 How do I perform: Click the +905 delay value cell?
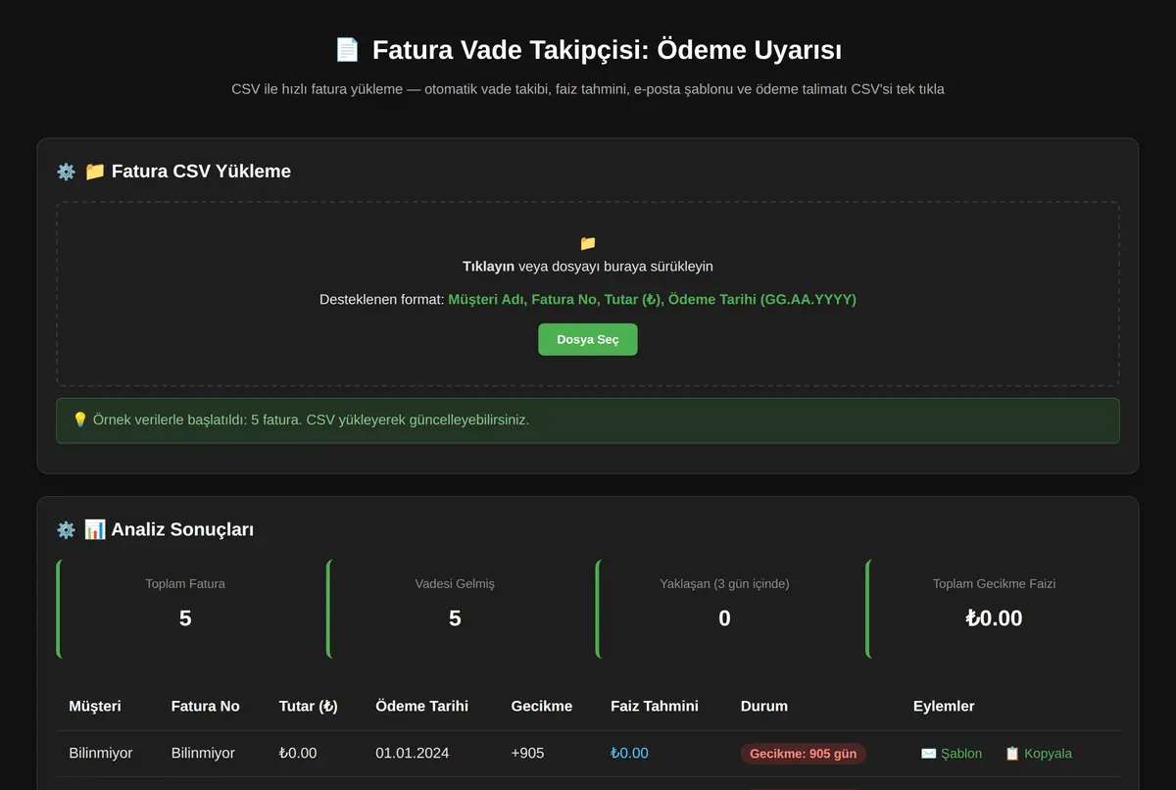(528, 753)
